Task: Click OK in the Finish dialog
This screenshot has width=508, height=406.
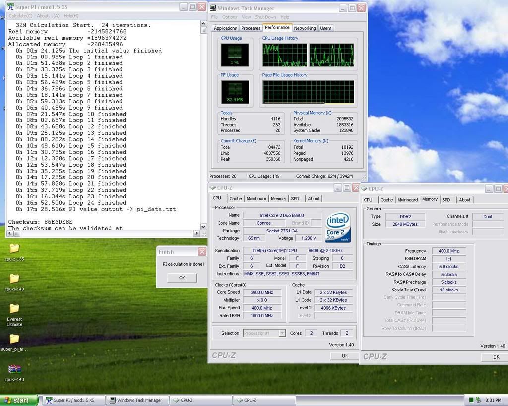Action: click(x=182, y=278)
